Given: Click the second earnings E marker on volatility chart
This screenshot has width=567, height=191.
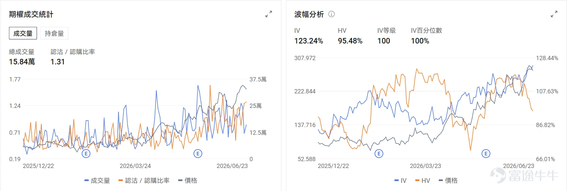Looking at the screenshot, I should [486, 153].
